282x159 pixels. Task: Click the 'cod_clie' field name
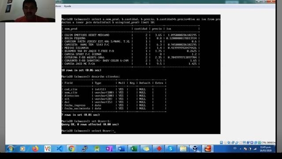point(71,89)
